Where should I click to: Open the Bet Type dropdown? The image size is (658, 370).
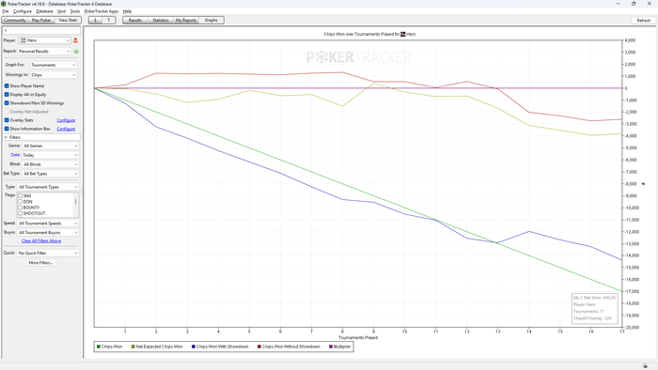click(x=51, y=174)
